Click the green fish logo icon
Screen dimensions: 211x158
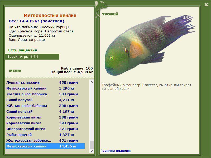101,9
